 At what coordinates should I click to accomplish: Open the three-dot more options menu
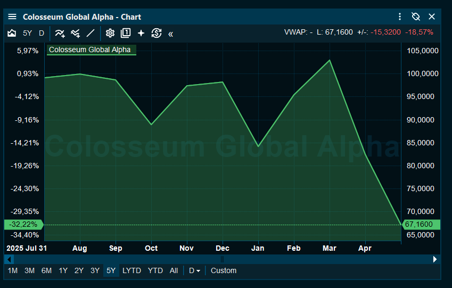[x=399, y=17]
